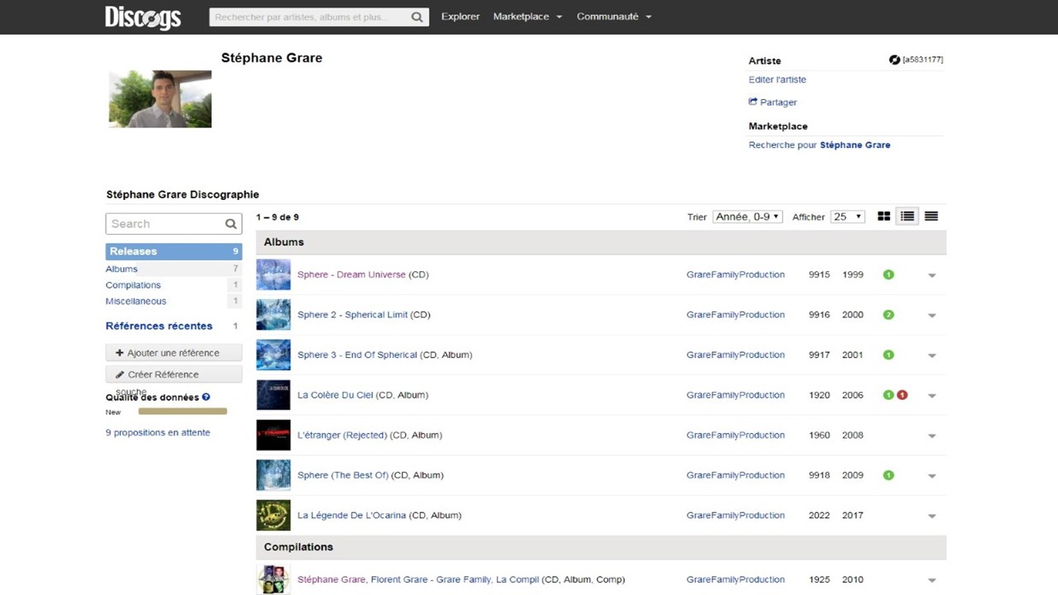Click Ajouter une référence button
The height and width of the screenshot is (595, 1058).
(x=174, y=353)
